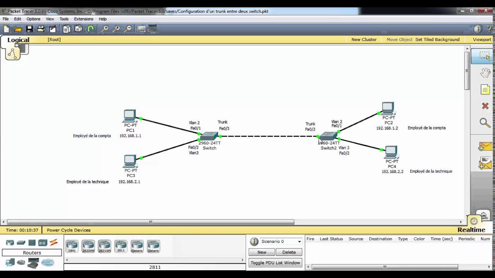Click Toggle PDU List Window button
The width and height of the screenshot is (495, 278).
[275, 263]
